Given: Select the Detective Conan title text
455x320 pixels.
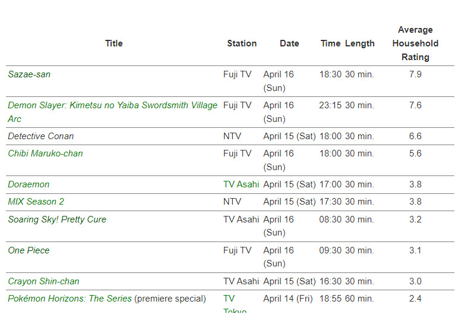Looking at the screenshot, I should click(x=41, y=136).
